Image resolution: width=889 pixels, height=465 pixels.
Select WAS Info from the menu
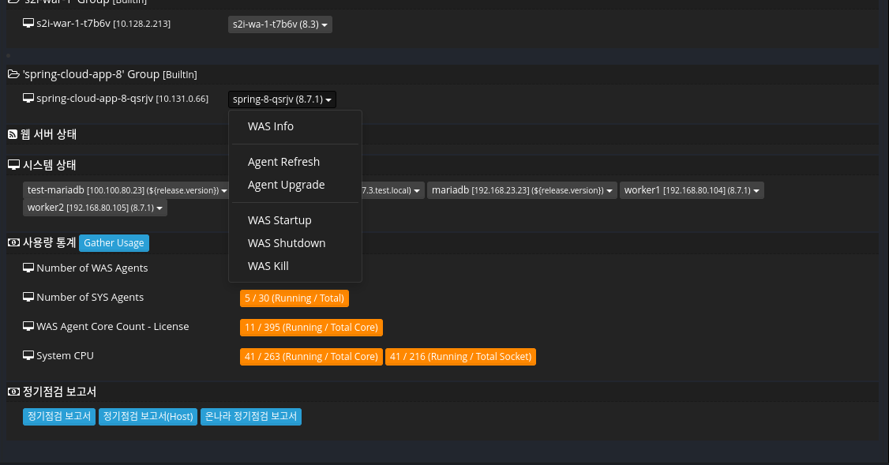coord(271,126)
